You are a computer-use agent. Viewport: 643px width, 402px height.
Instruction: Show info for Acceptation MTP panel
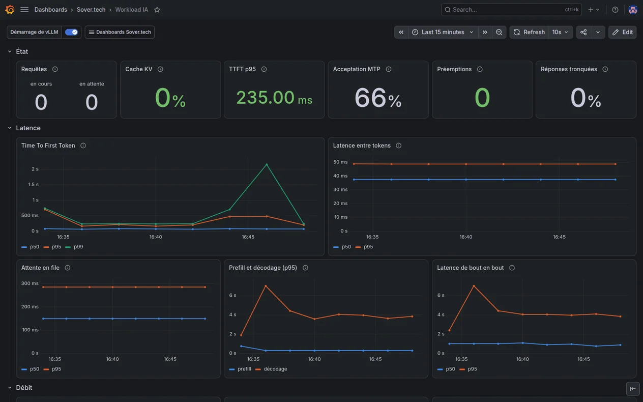point(389,69)
